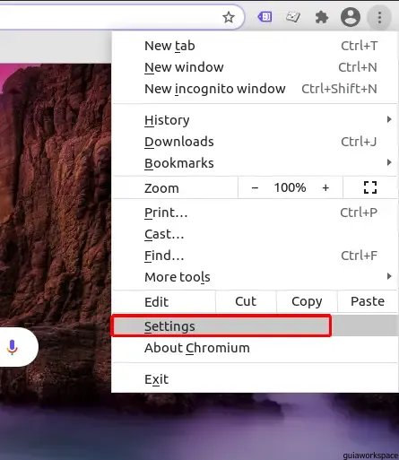The width and height of the screenshot is (399, 460).
Task: Enter fullscreen mode from the Zoom row
Action: click(x=370, y=187)
